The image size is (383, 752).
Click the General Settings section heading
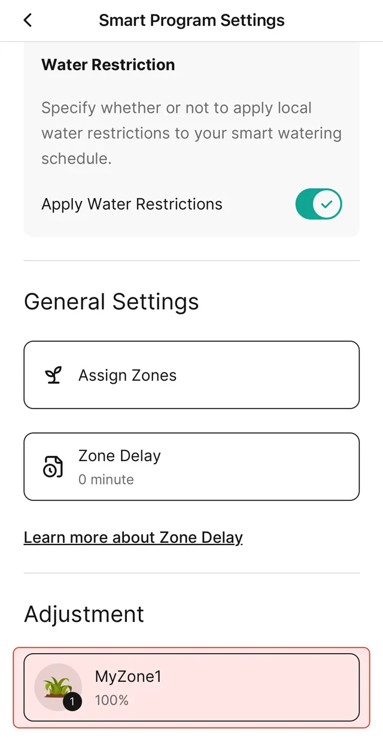coord(111,302)
